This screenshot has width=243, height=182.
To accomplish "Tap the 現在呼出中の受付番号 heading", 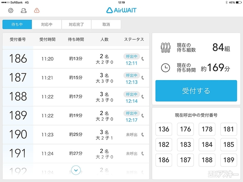I will [196, 115].
